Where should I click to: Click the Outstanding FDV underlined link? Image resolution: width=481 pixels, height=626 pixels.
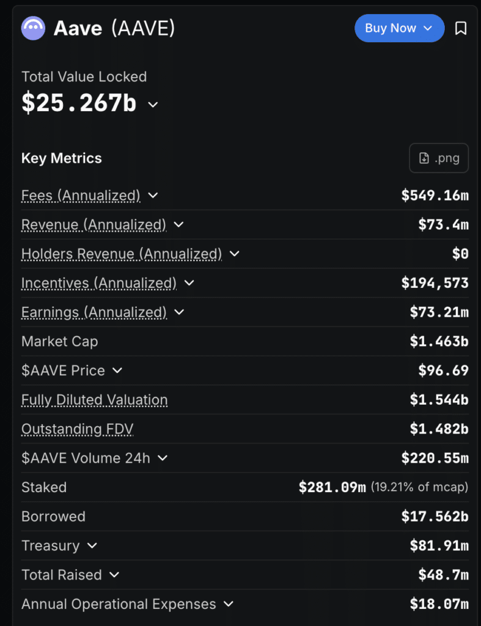tap(77, 429)
